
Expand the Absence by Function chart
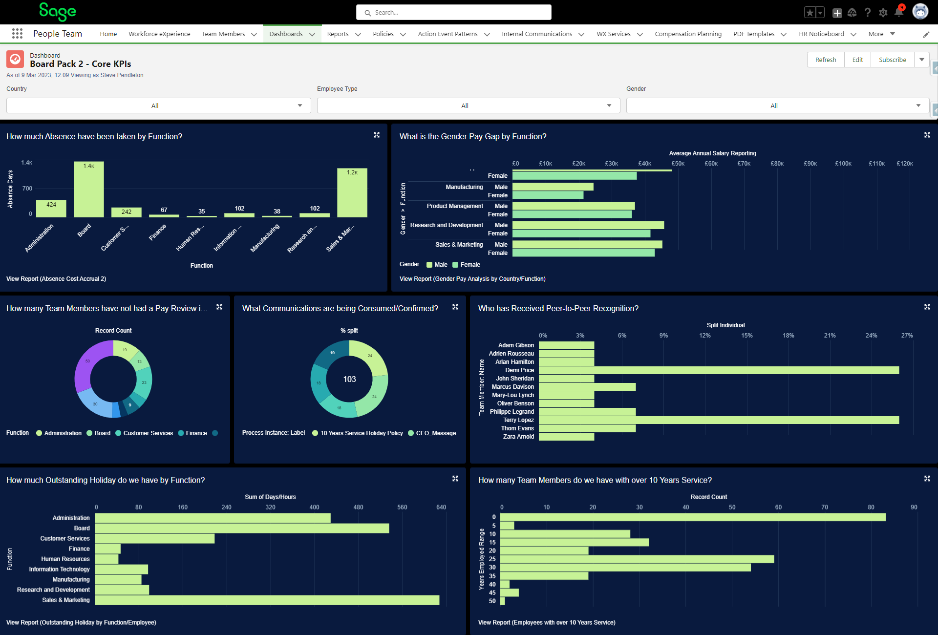tap(377, 135)
